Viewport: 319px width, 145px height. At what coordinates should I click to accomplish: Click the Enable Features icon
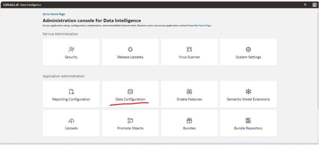pos(189,92)
